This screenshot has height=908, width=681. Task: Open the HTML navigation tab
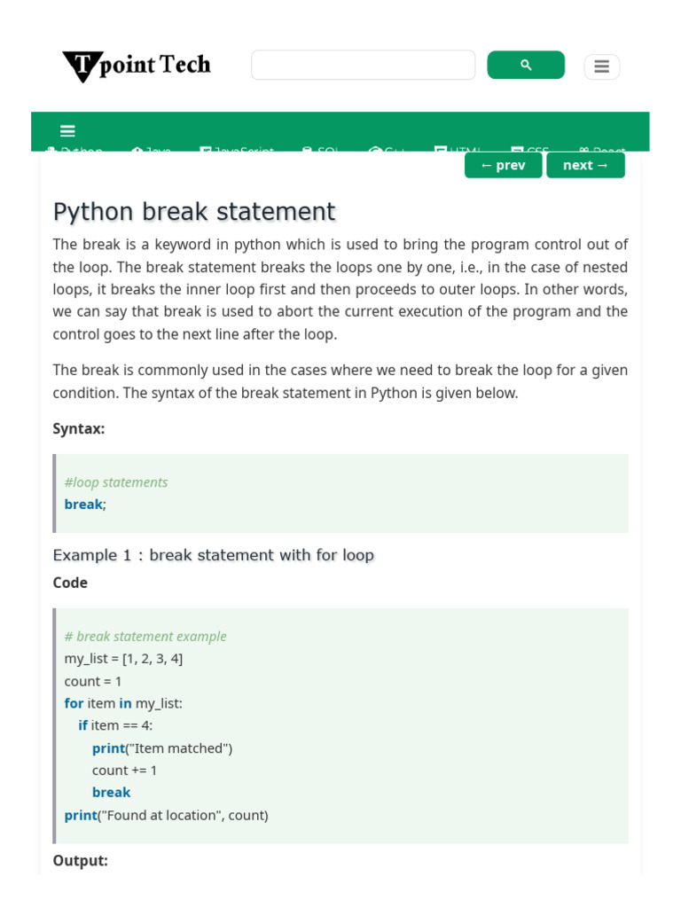pyautogui.click(x=458, y=150)
